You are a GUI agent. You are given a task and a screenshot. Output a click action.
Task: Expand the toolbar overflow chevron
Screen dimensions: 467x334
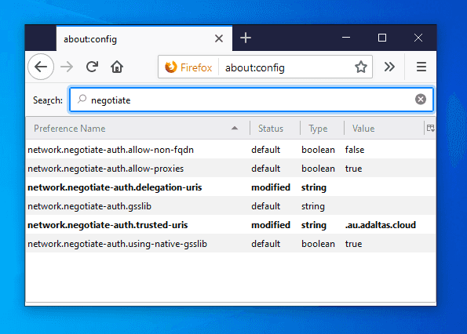point(389,67)
